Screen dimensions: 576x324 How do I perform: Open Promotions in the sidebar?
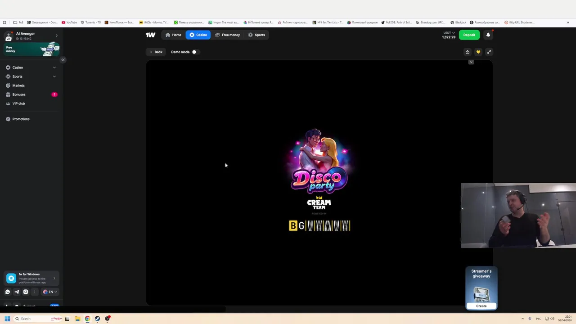(x=21, y=119)
